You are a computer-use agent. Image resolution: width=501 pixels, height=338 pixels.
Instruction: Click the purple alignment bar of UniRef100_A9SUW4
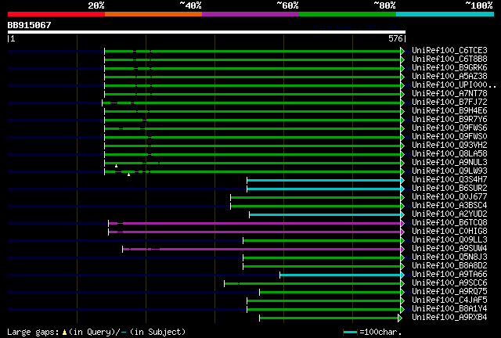pos(261,249)
